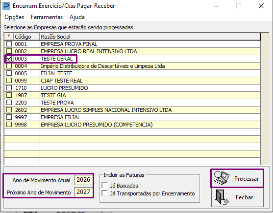273x213 pixels.
Task: Open the Ferramentas menu
Action: [47, 17]
